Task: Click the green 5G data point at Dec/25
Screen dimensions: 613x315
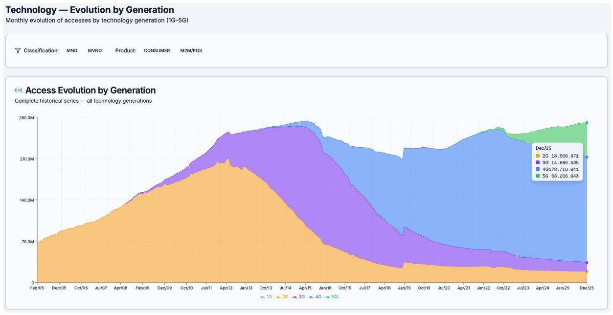Action: 587,123
